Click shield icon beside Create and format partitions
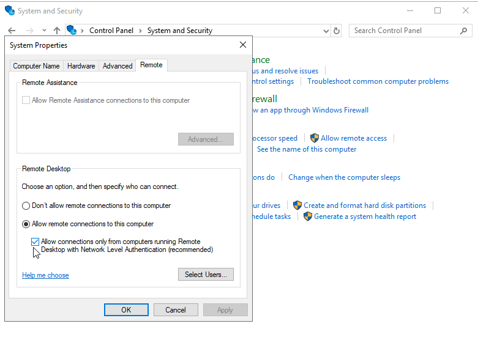Viewport: 478px width, 359px height. click(x=297, y=205)
